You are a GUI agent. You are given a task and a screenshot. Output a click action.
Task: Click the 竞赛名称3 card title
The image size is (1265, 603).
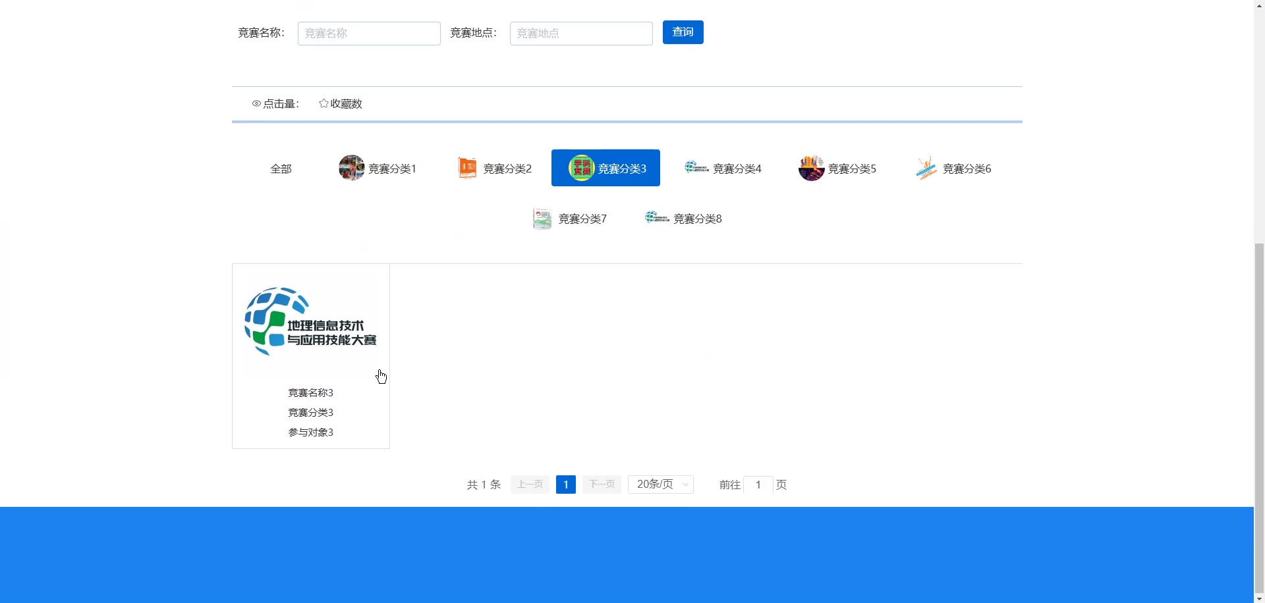coord(310,393)
